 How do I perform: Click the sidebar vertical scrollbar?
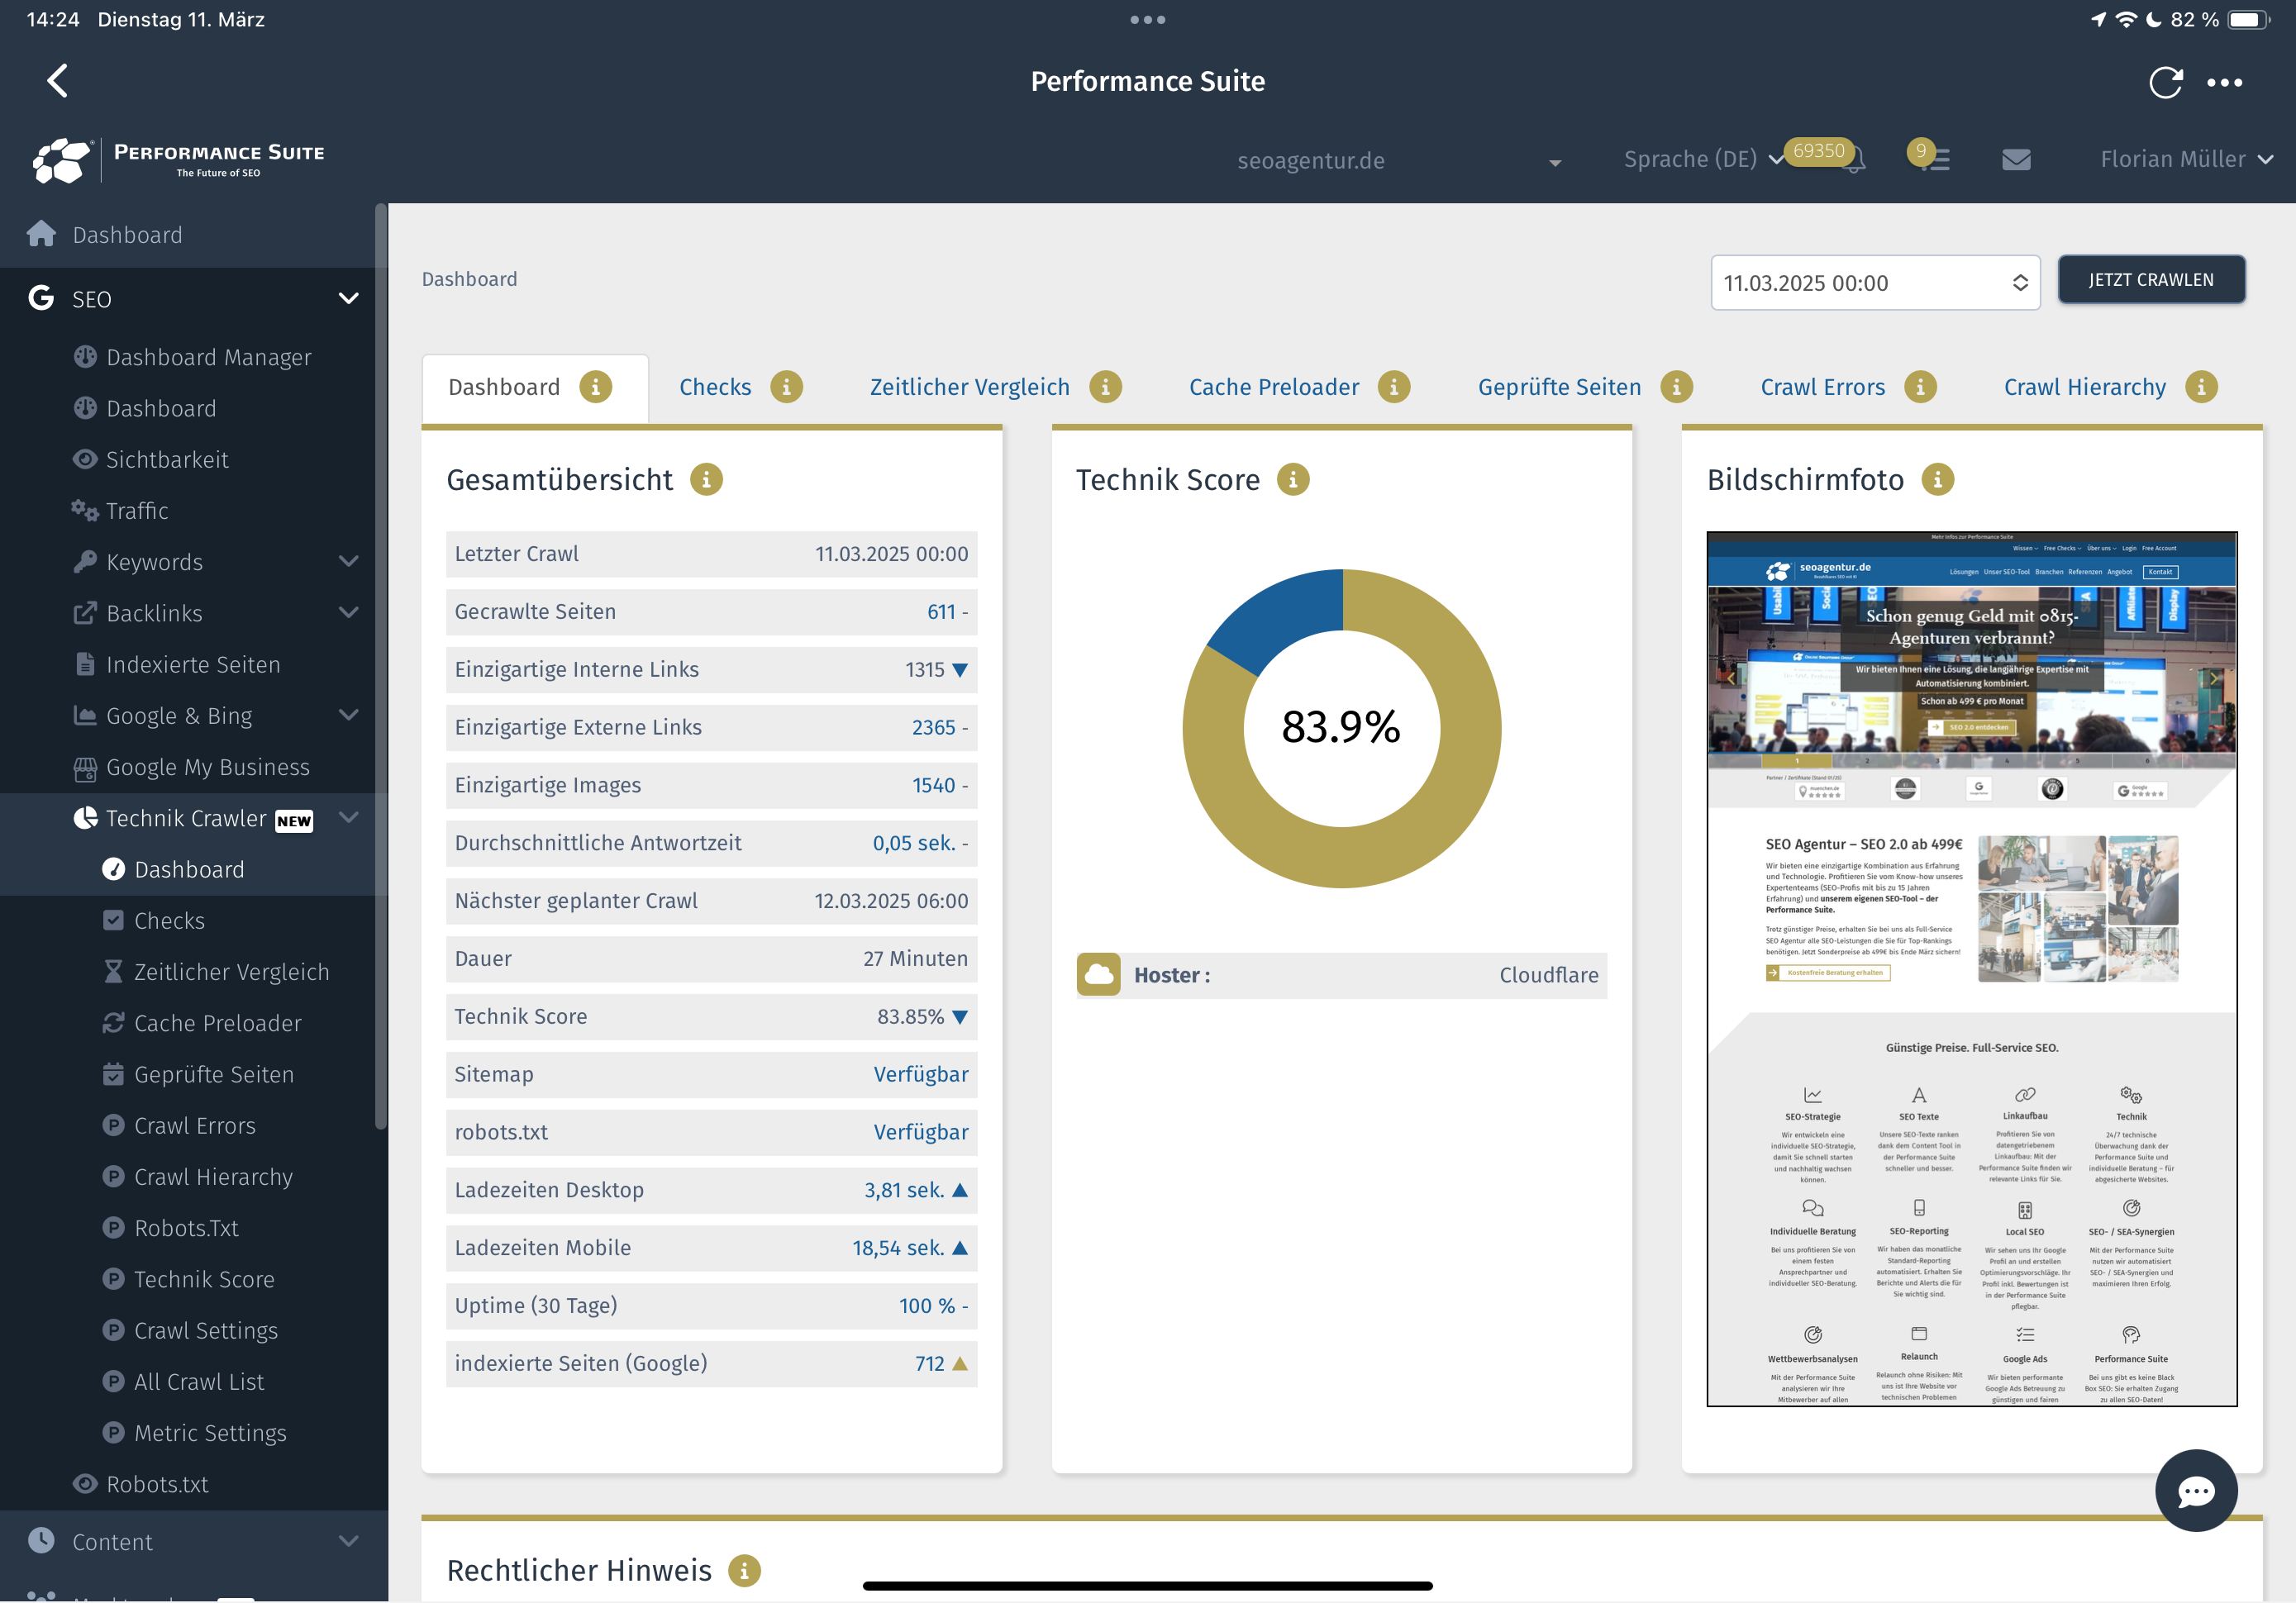380,668
